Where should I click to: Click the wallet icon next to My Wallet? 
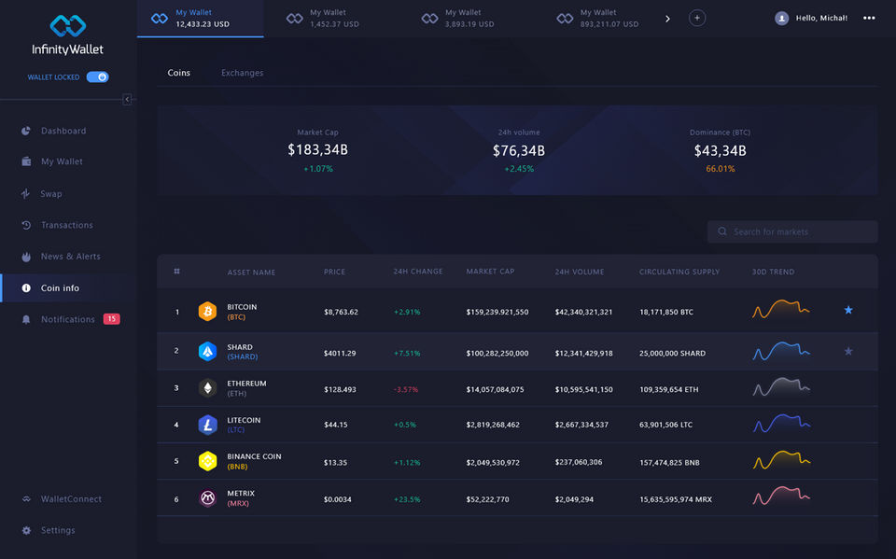pos(26,161)
